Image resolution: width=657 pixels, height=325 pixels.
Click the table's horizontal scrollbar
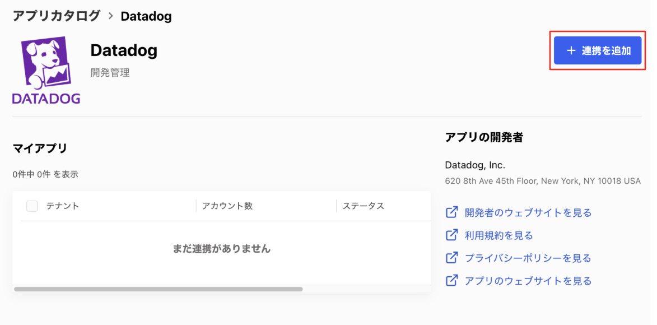coord(159,289)
